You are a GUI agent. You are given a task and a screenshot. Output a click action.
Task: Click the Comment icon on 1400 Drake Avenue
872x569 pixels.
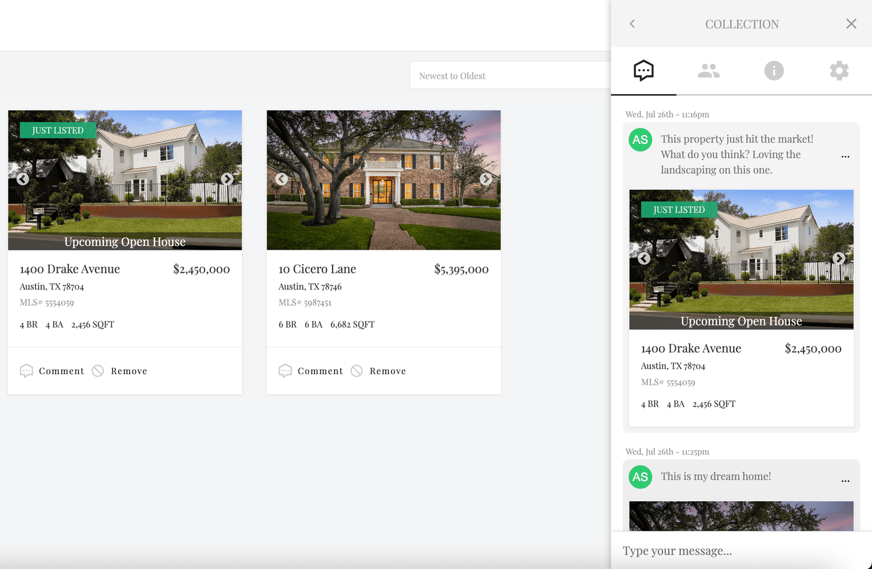click(26, 370)
